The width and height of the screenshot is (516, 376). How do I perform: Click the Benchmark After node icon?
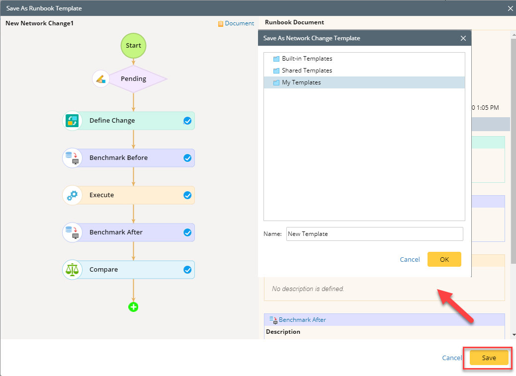tap(73, 232)
